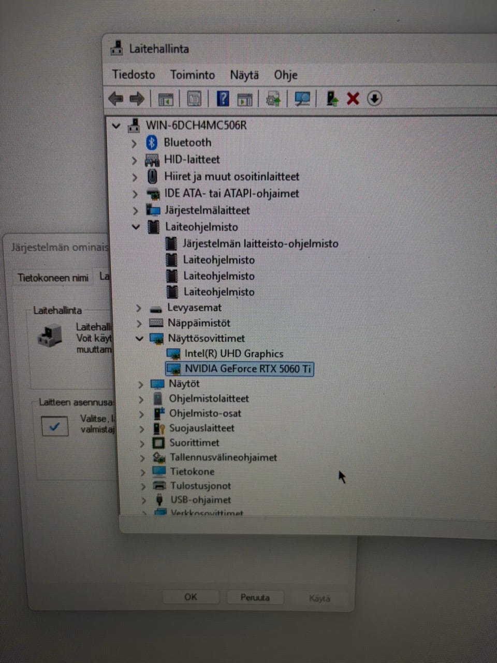
Task: Expand the Bluetooth category
Action: pyautogui.click(x=135, y=143)
